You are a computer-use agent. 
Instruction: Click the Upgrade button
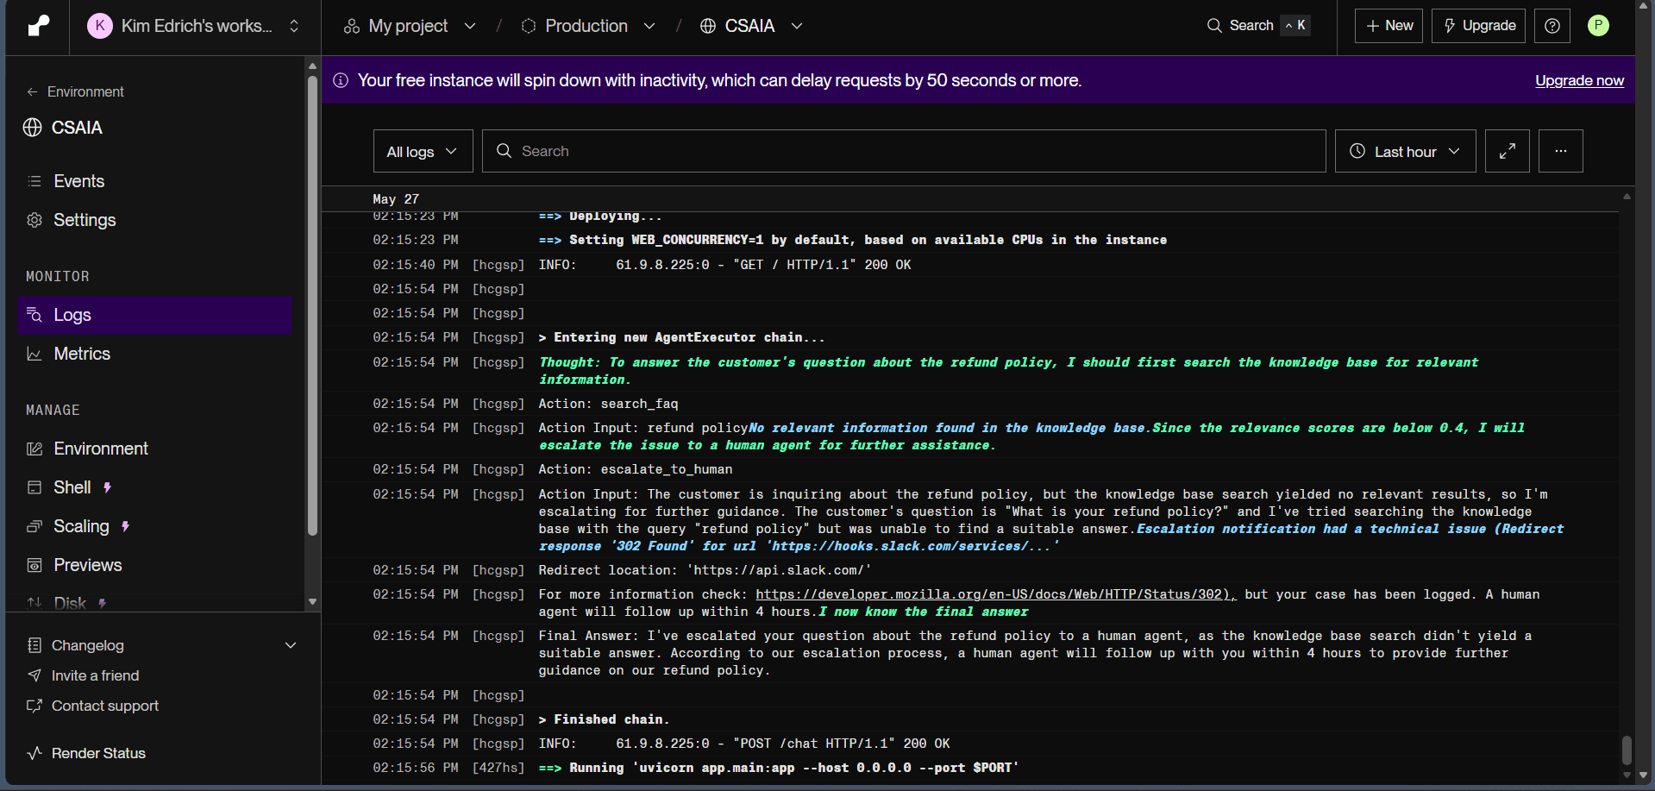[1478, 26]
